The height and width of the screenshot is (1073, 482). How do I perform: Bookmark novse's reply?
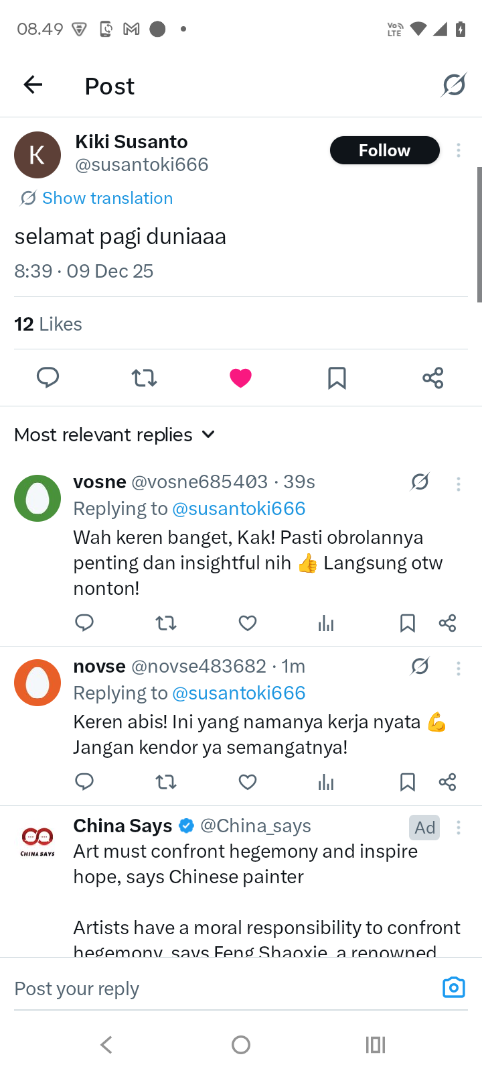click(x=407, y=782)
